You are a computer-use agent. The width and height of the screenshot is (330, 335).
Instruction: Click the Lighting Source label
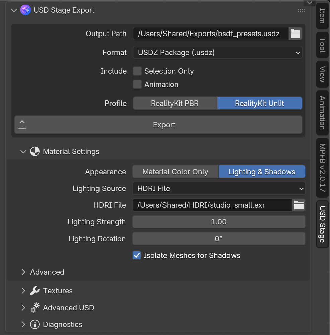click(x=100, y=188)
